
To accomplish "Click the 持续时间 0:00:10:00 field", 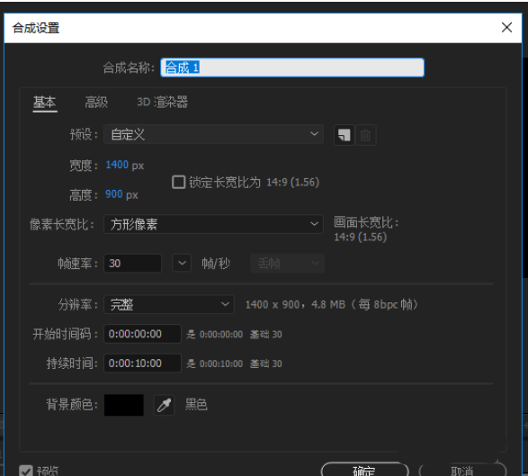I will pyautogui.click(x=142, y=364).
